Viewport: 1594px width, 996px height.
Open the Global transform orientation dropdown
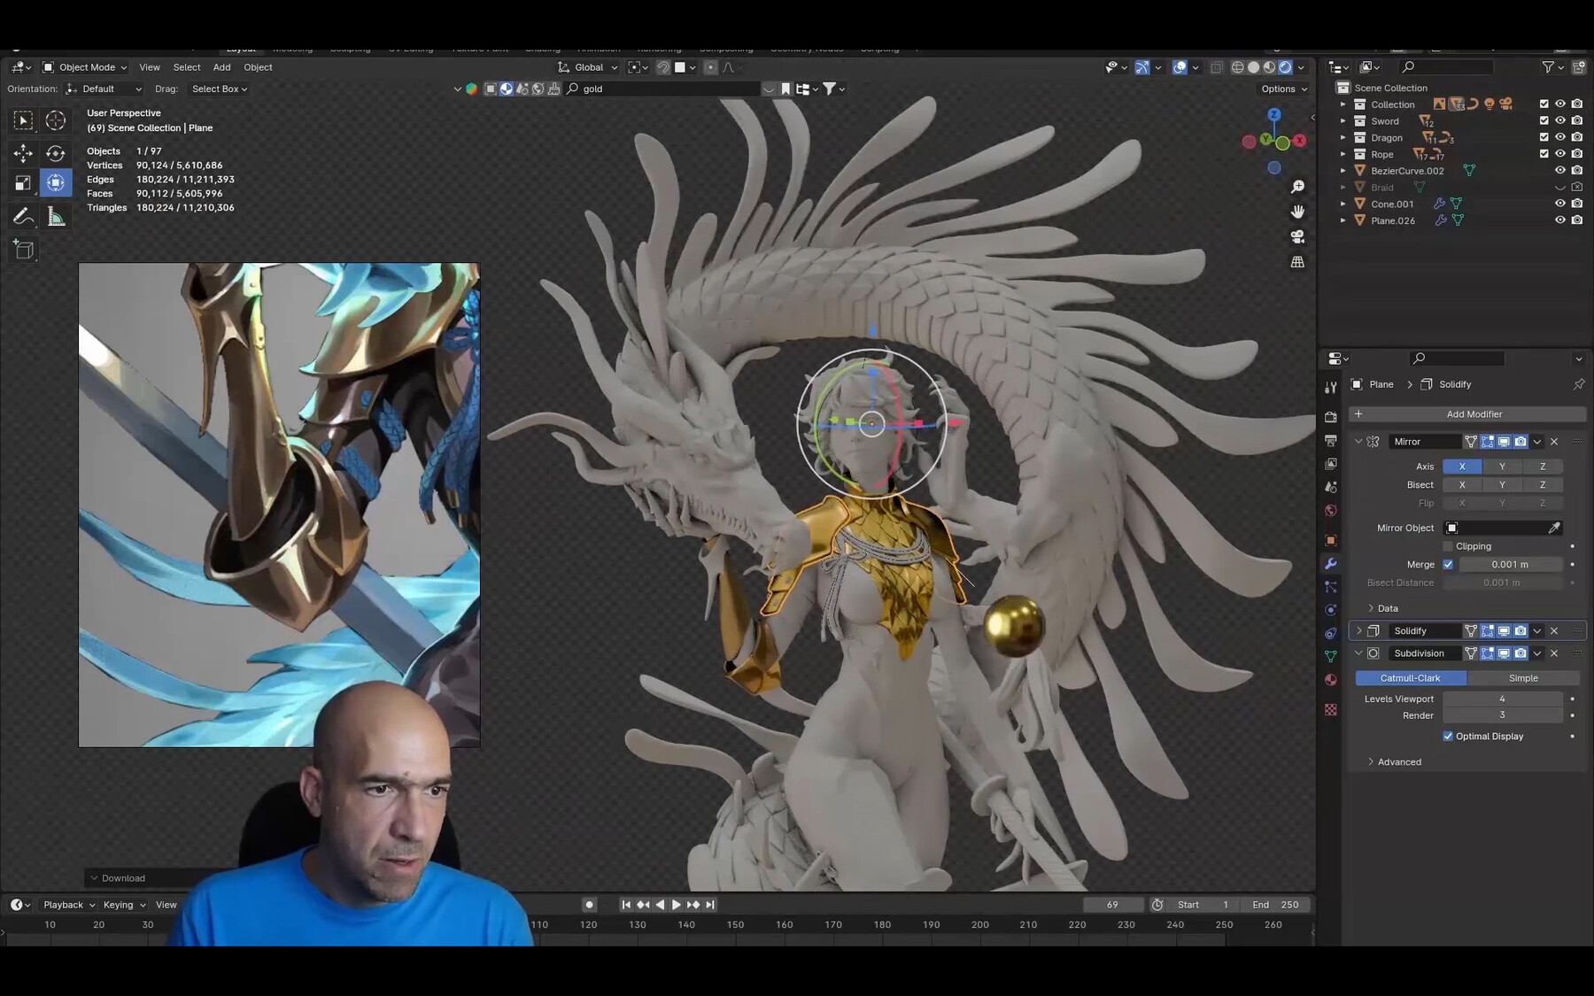pos(588,67)
